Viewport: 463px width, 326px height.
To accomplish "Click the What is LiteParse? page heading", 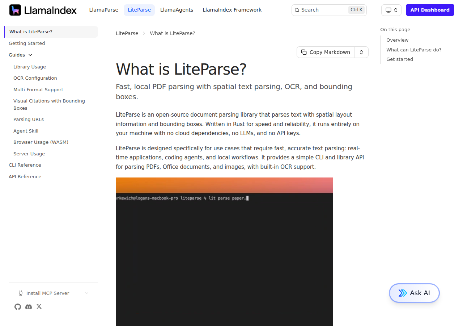I will point(181,69).
